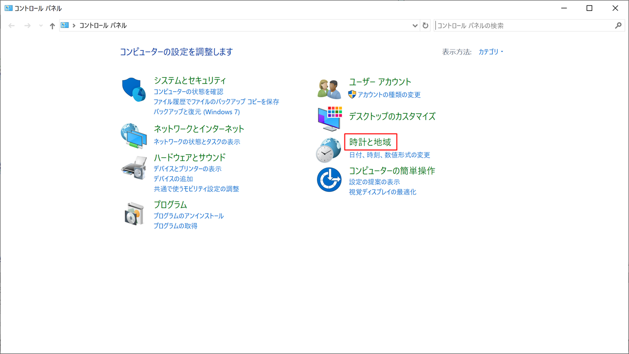Viewport: 629px width, 354px height.
Task: Open アカウントの種類の変更 link
Action: tap(389, 95)
